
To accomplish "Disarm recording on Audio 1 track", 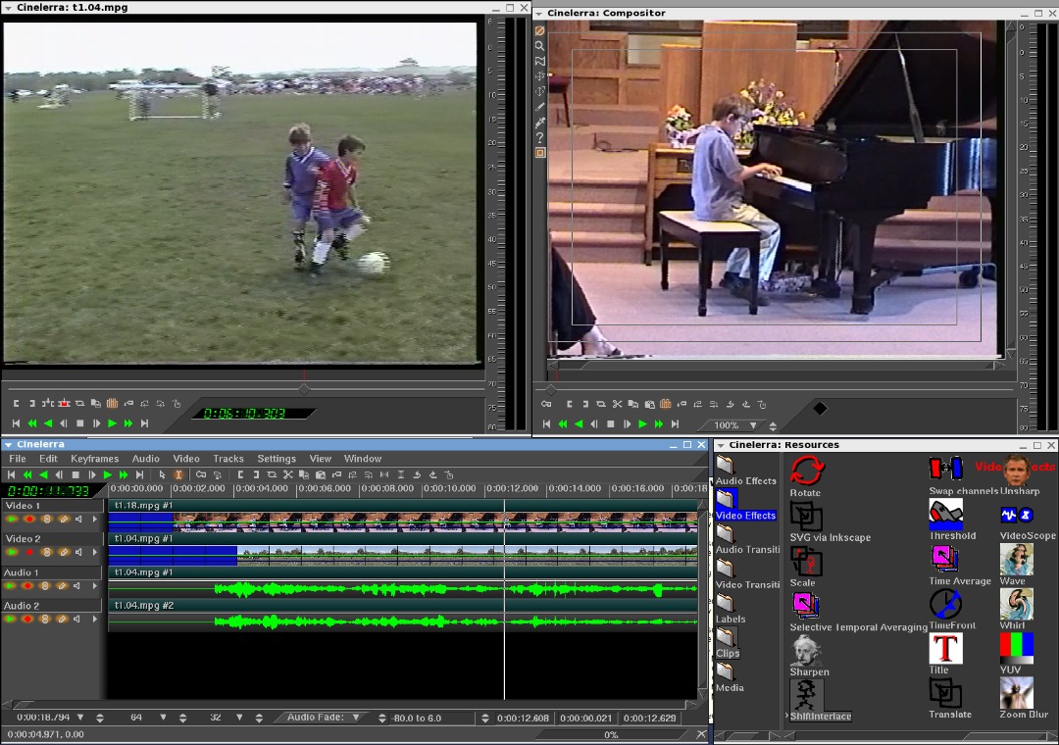I will (x=28, y=585).
